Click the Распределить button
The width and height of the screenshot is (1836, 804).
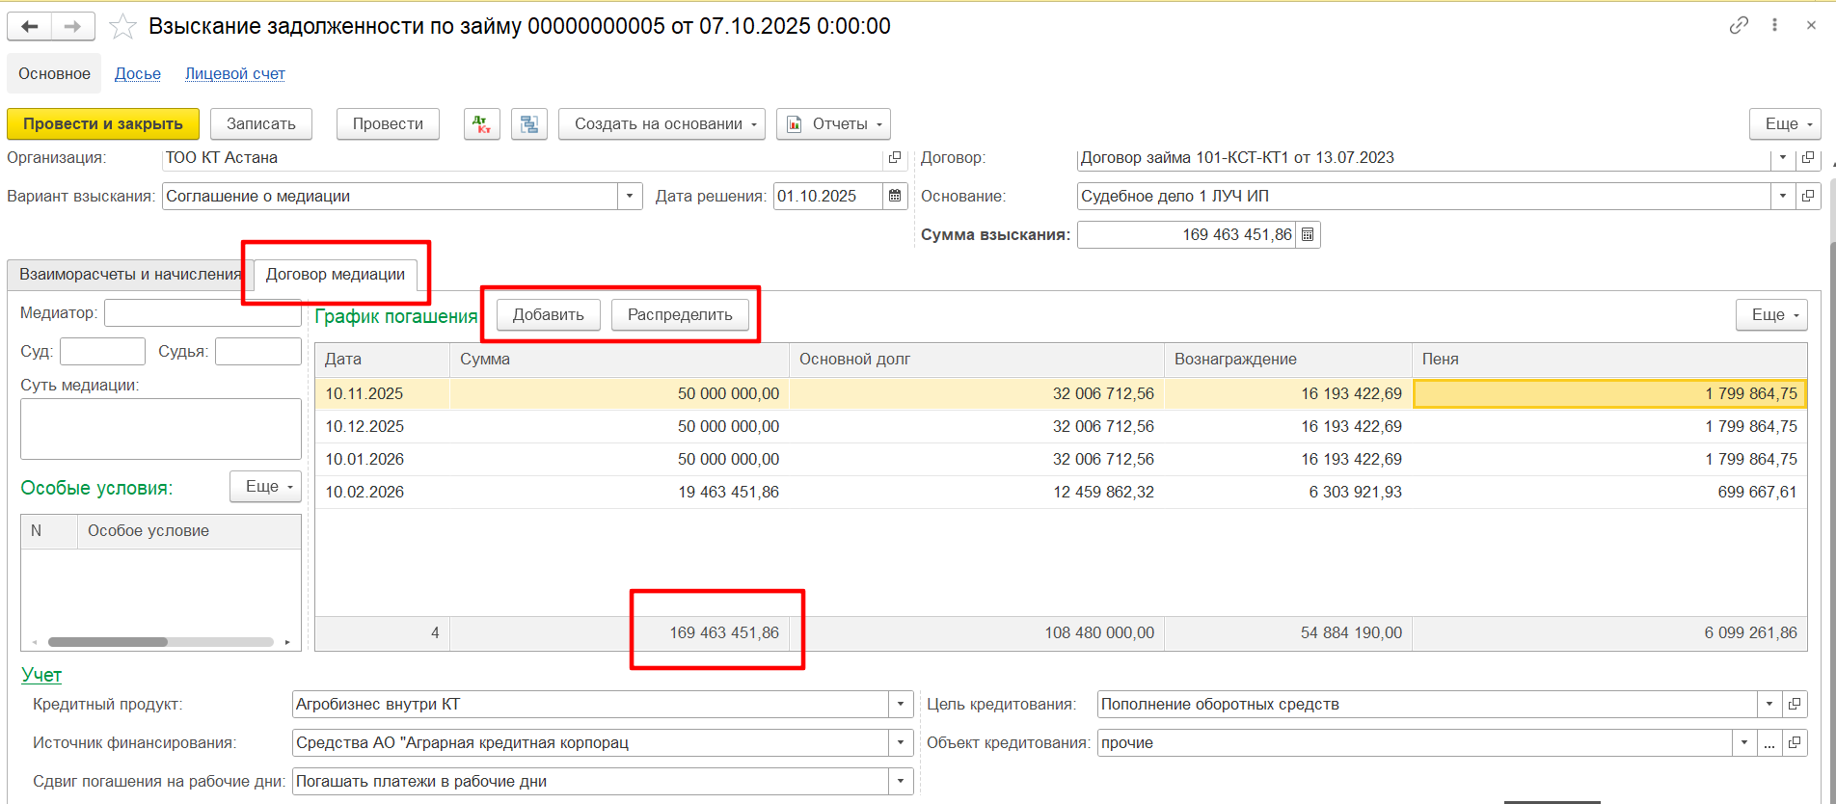[680, 314]
